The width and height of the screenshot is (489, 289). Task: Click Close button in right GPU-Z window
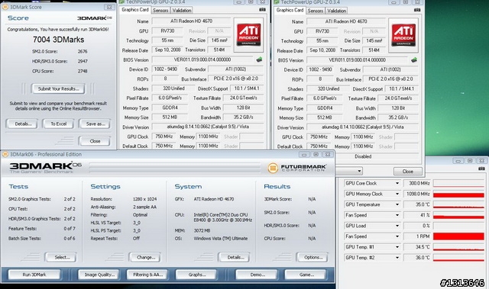407,171
